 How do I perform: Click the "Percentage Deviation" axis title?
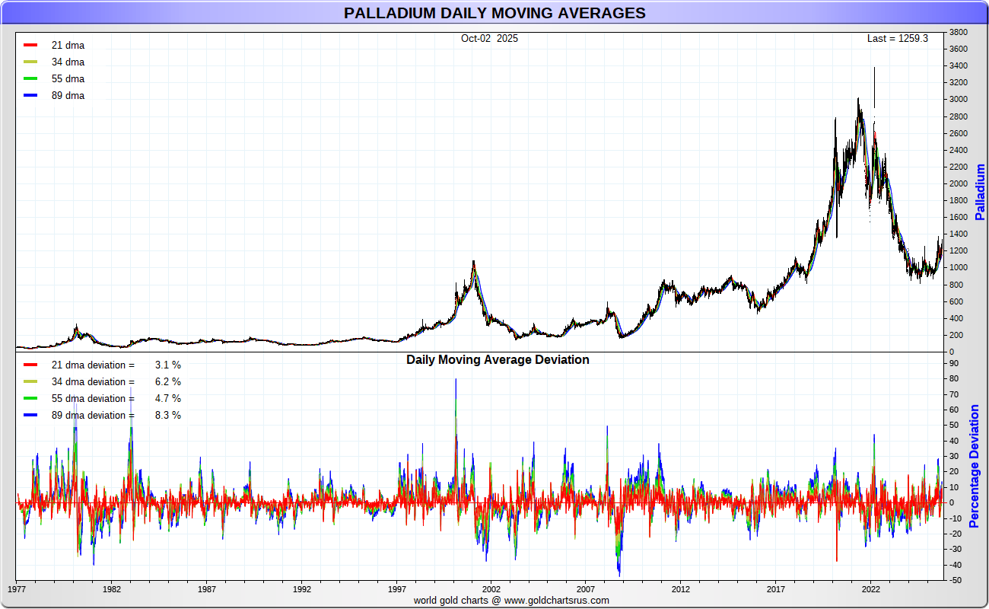(x=975, y=466)
